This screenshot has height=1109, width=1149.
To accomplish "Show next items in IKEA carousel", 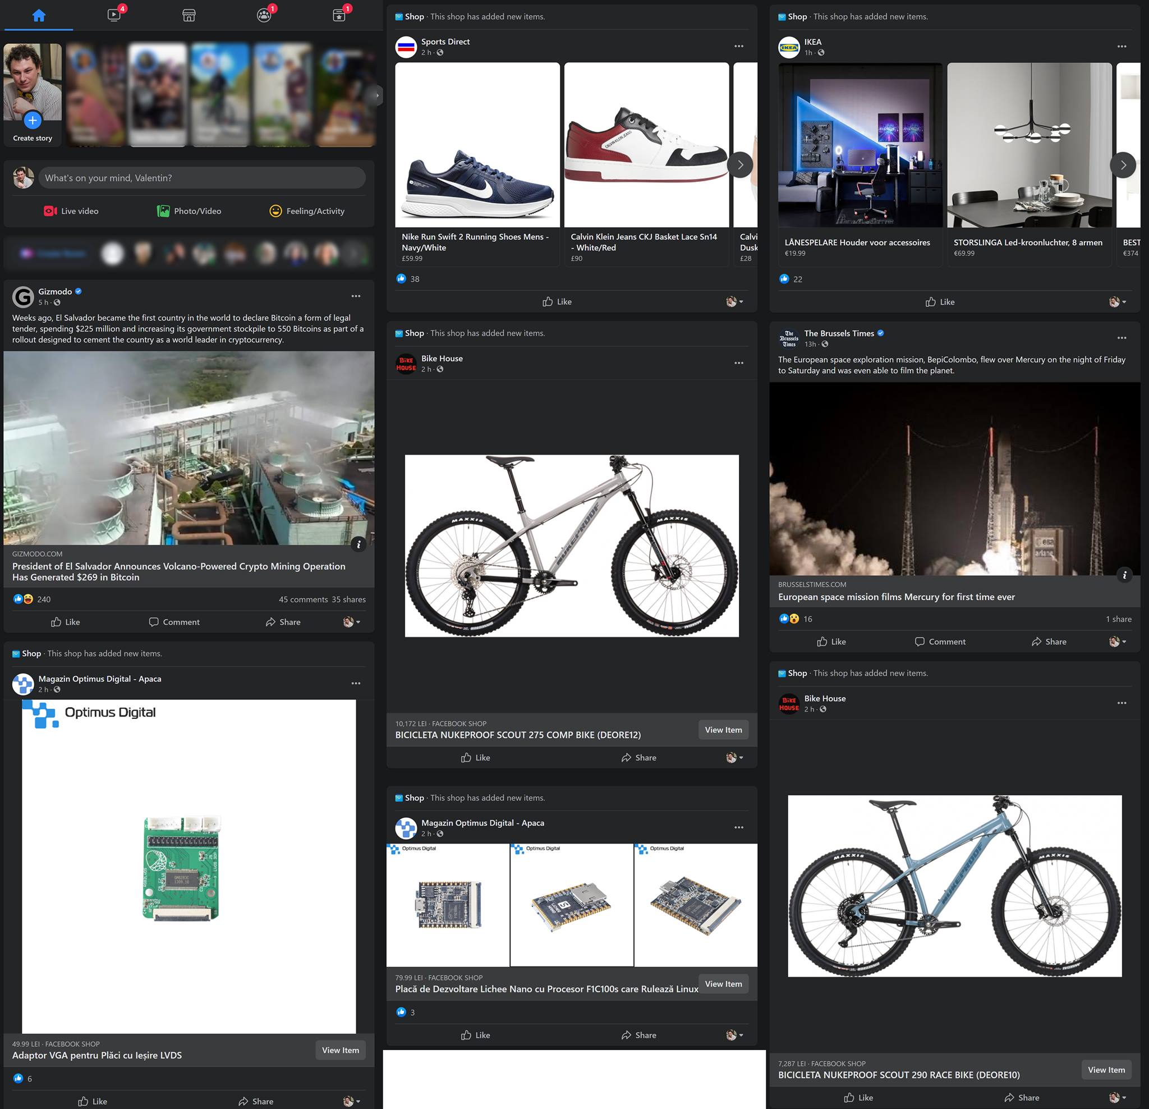I will [1123, 165].
